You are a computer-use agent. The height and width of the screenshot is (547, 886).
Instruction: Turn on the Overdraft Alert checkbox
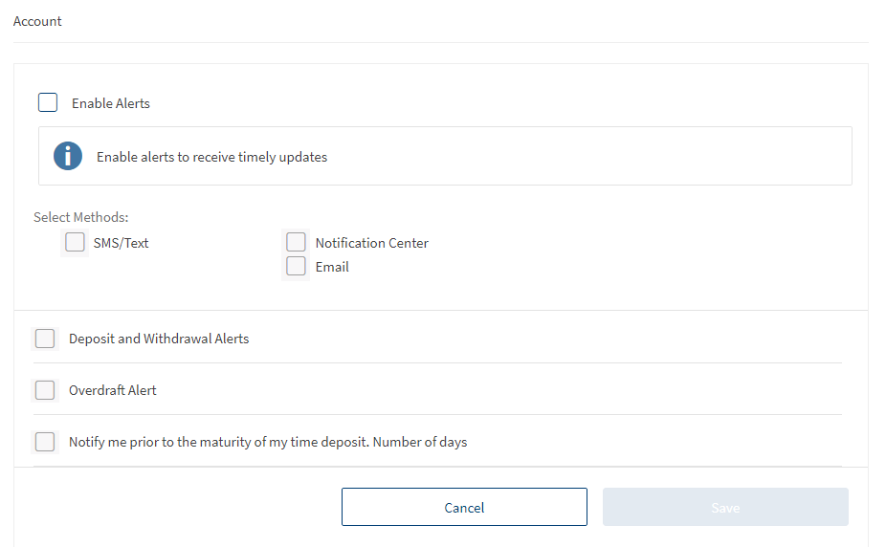45,390
